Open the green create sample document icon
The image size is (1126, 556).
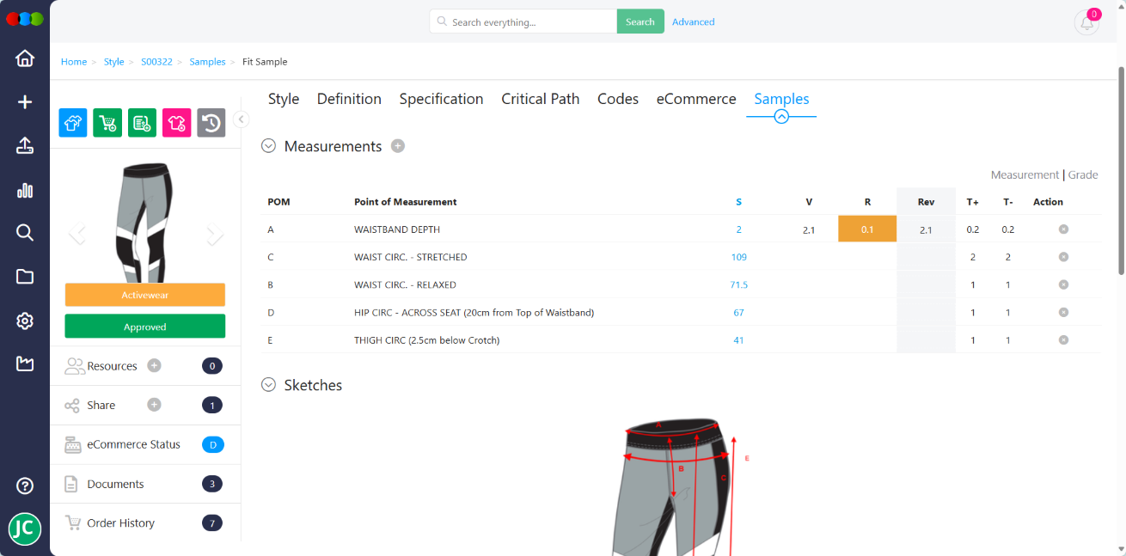pyautogui.click(x=142, y=123)
